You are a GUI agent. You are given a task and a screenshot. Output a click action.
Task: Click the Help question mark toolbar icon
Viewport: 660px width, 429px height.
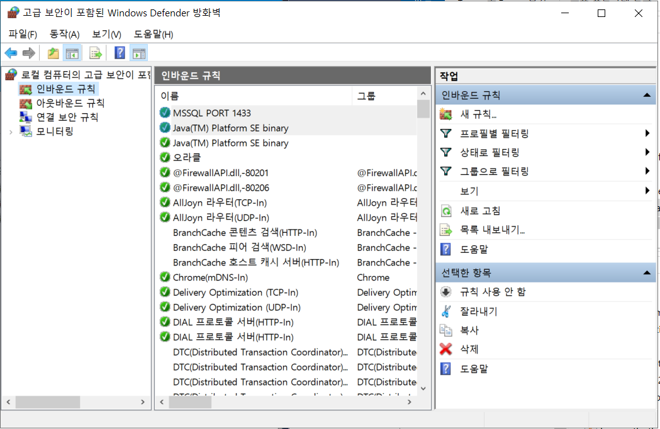120,53
